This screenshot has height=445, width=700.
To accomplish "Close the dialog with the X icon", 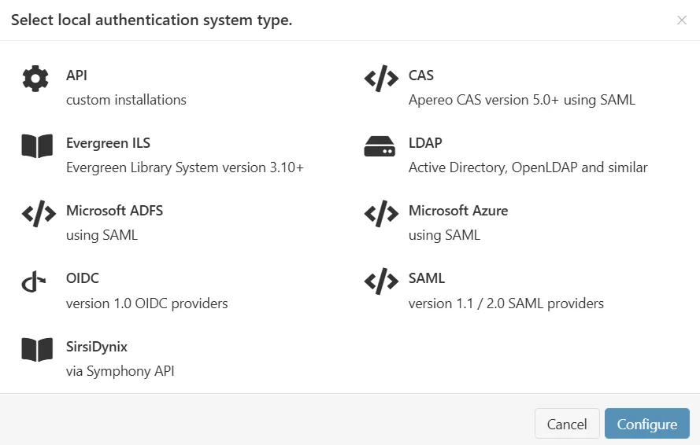I will coord(681,20).
